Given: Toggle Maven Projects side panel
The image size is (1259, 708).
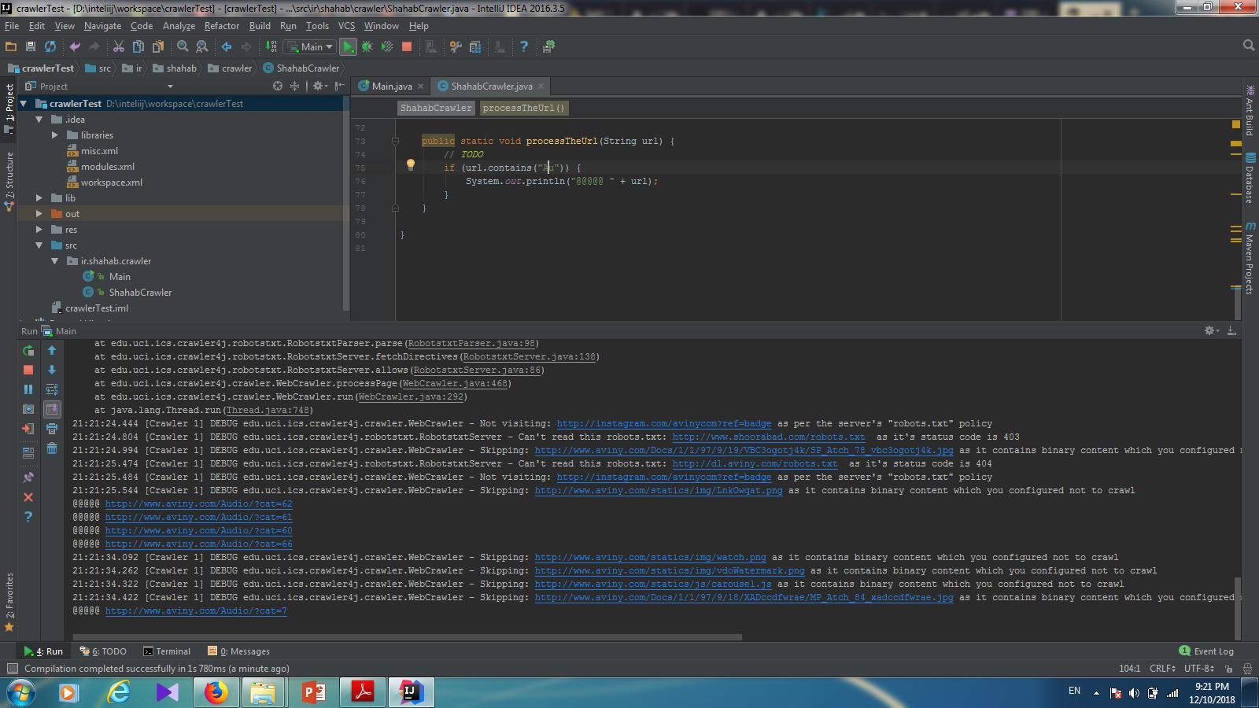Looking at the screenshot, I should click(x=1250, y=258).
